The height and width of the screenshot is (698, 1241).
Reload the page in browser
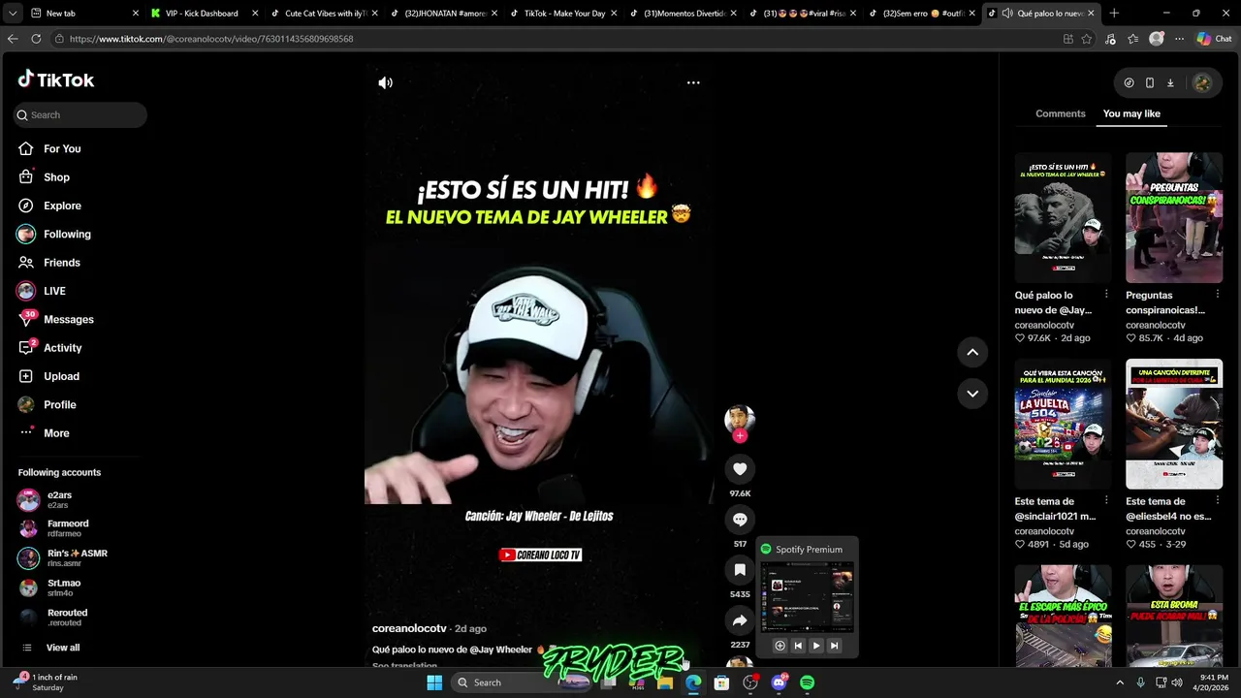coord(36,39)
